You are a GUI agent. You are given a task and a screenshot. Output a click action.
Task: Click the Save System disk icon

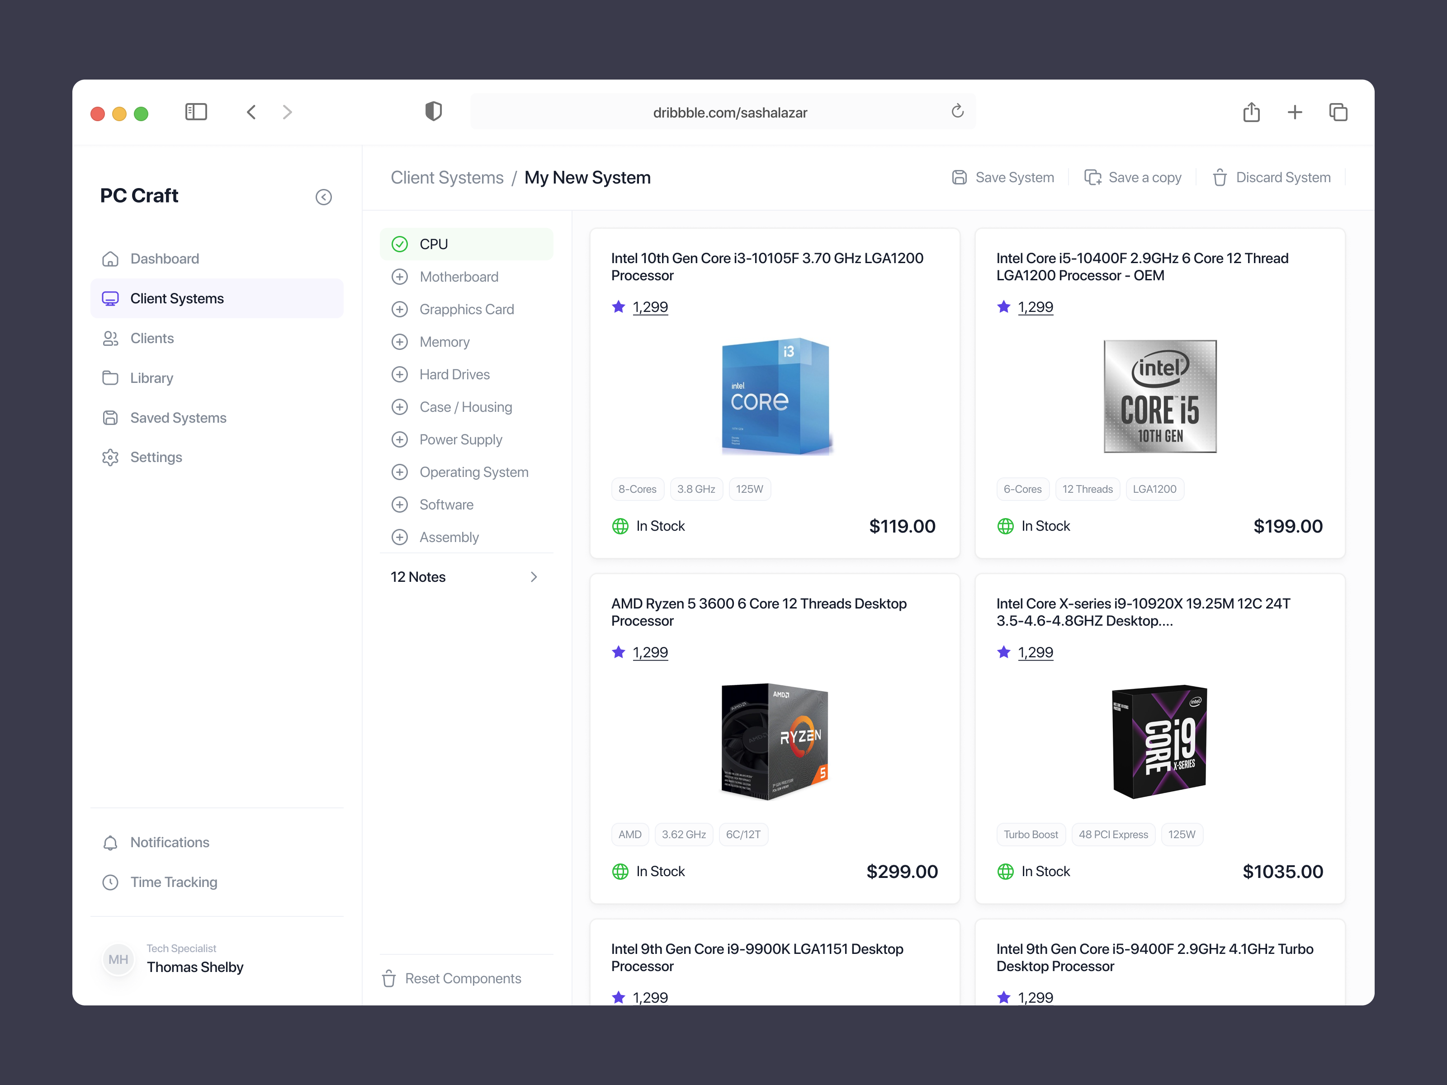coord(959,177)
